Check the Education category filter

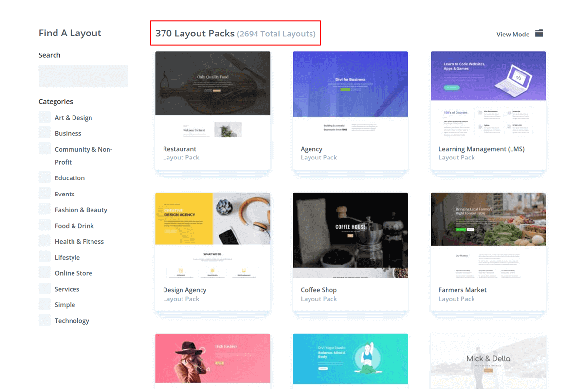(x=44, y=177)
